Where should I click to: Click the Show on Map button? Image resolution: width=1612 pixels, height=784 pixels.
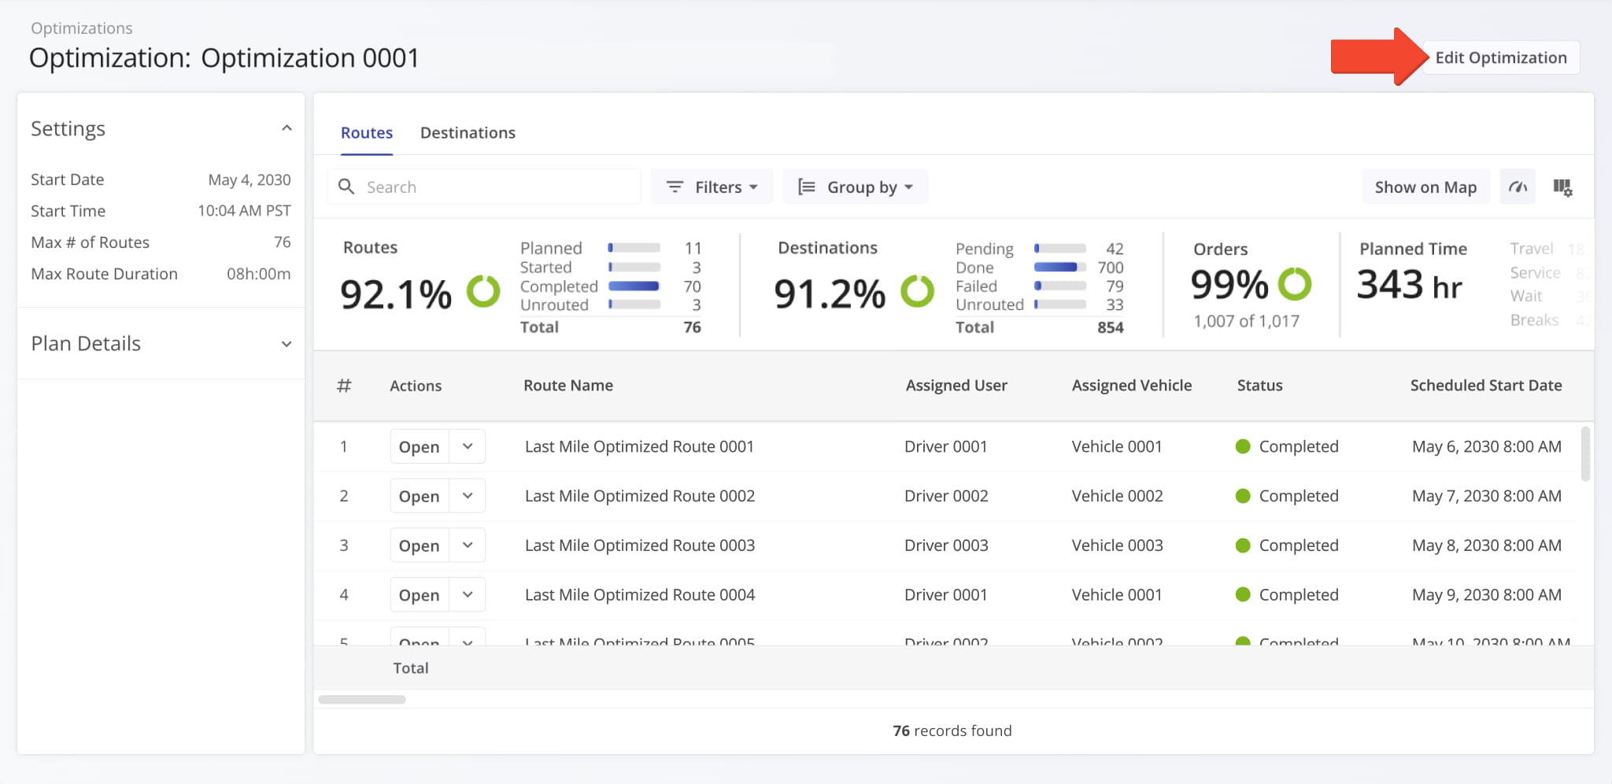(x=1425, y=187)
